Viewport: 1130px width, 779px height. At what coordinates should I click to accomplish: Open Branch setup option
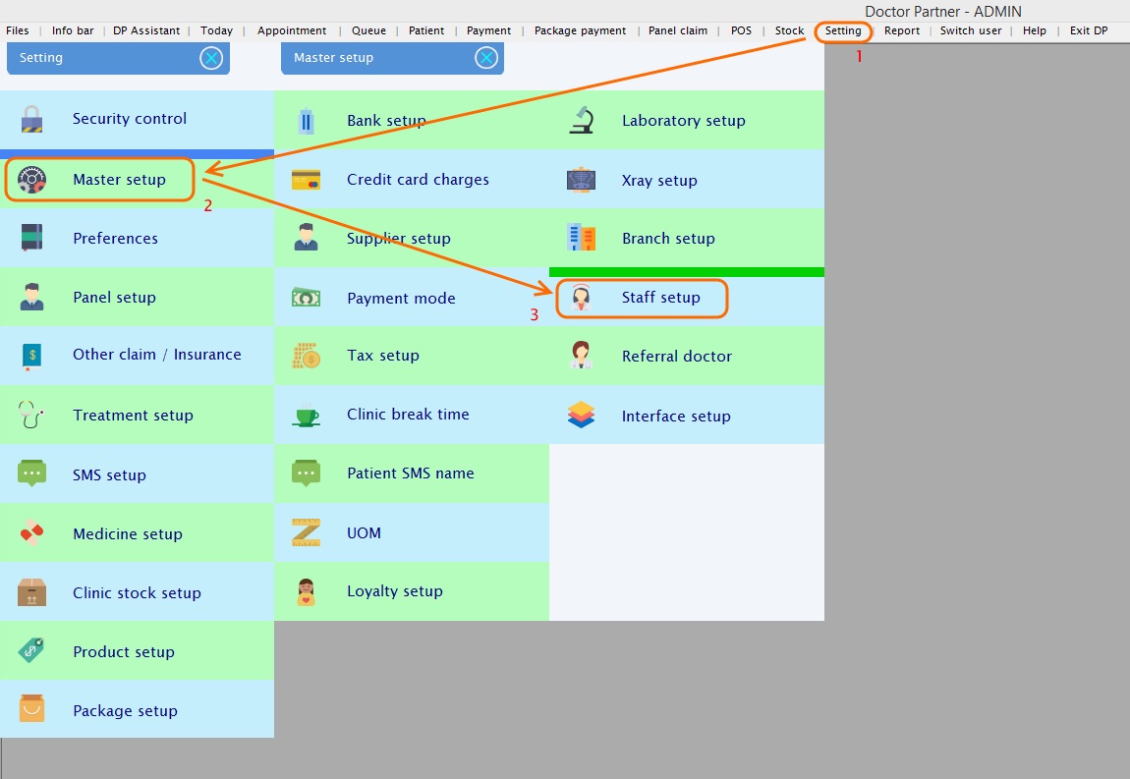pyautogui.click(x=667, y=239)
